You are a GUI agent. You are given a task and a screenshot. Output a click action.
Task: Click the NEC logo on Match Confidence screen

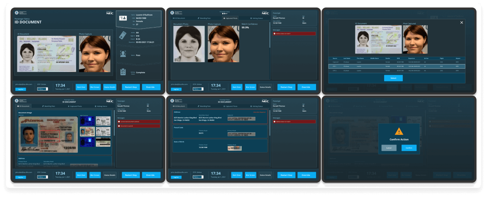(265, 13)
